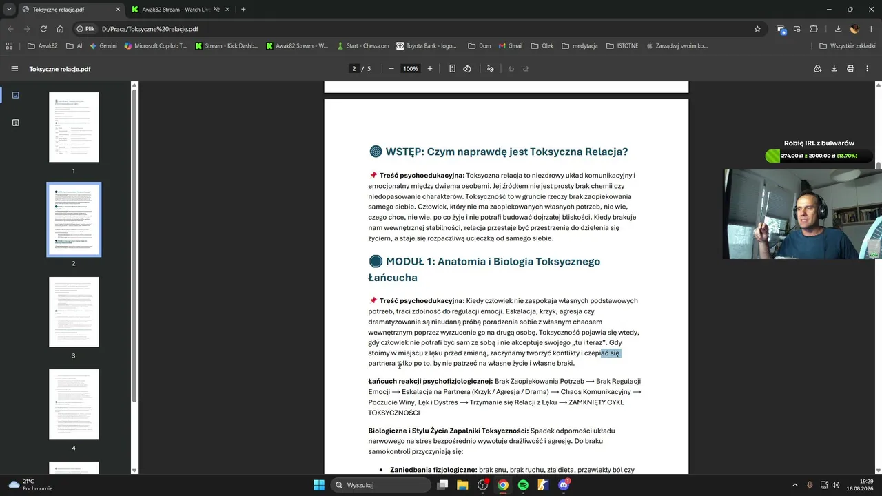Click the 100% zoom level field
Screen dimensions: 882x496
411,69
